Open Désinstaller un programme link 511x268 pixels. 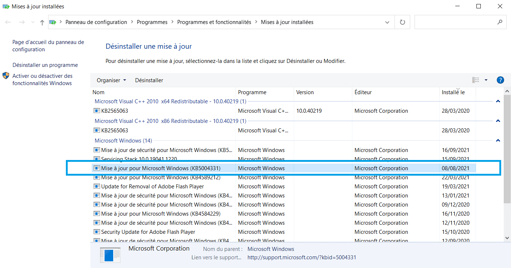(x=45, y=65)
